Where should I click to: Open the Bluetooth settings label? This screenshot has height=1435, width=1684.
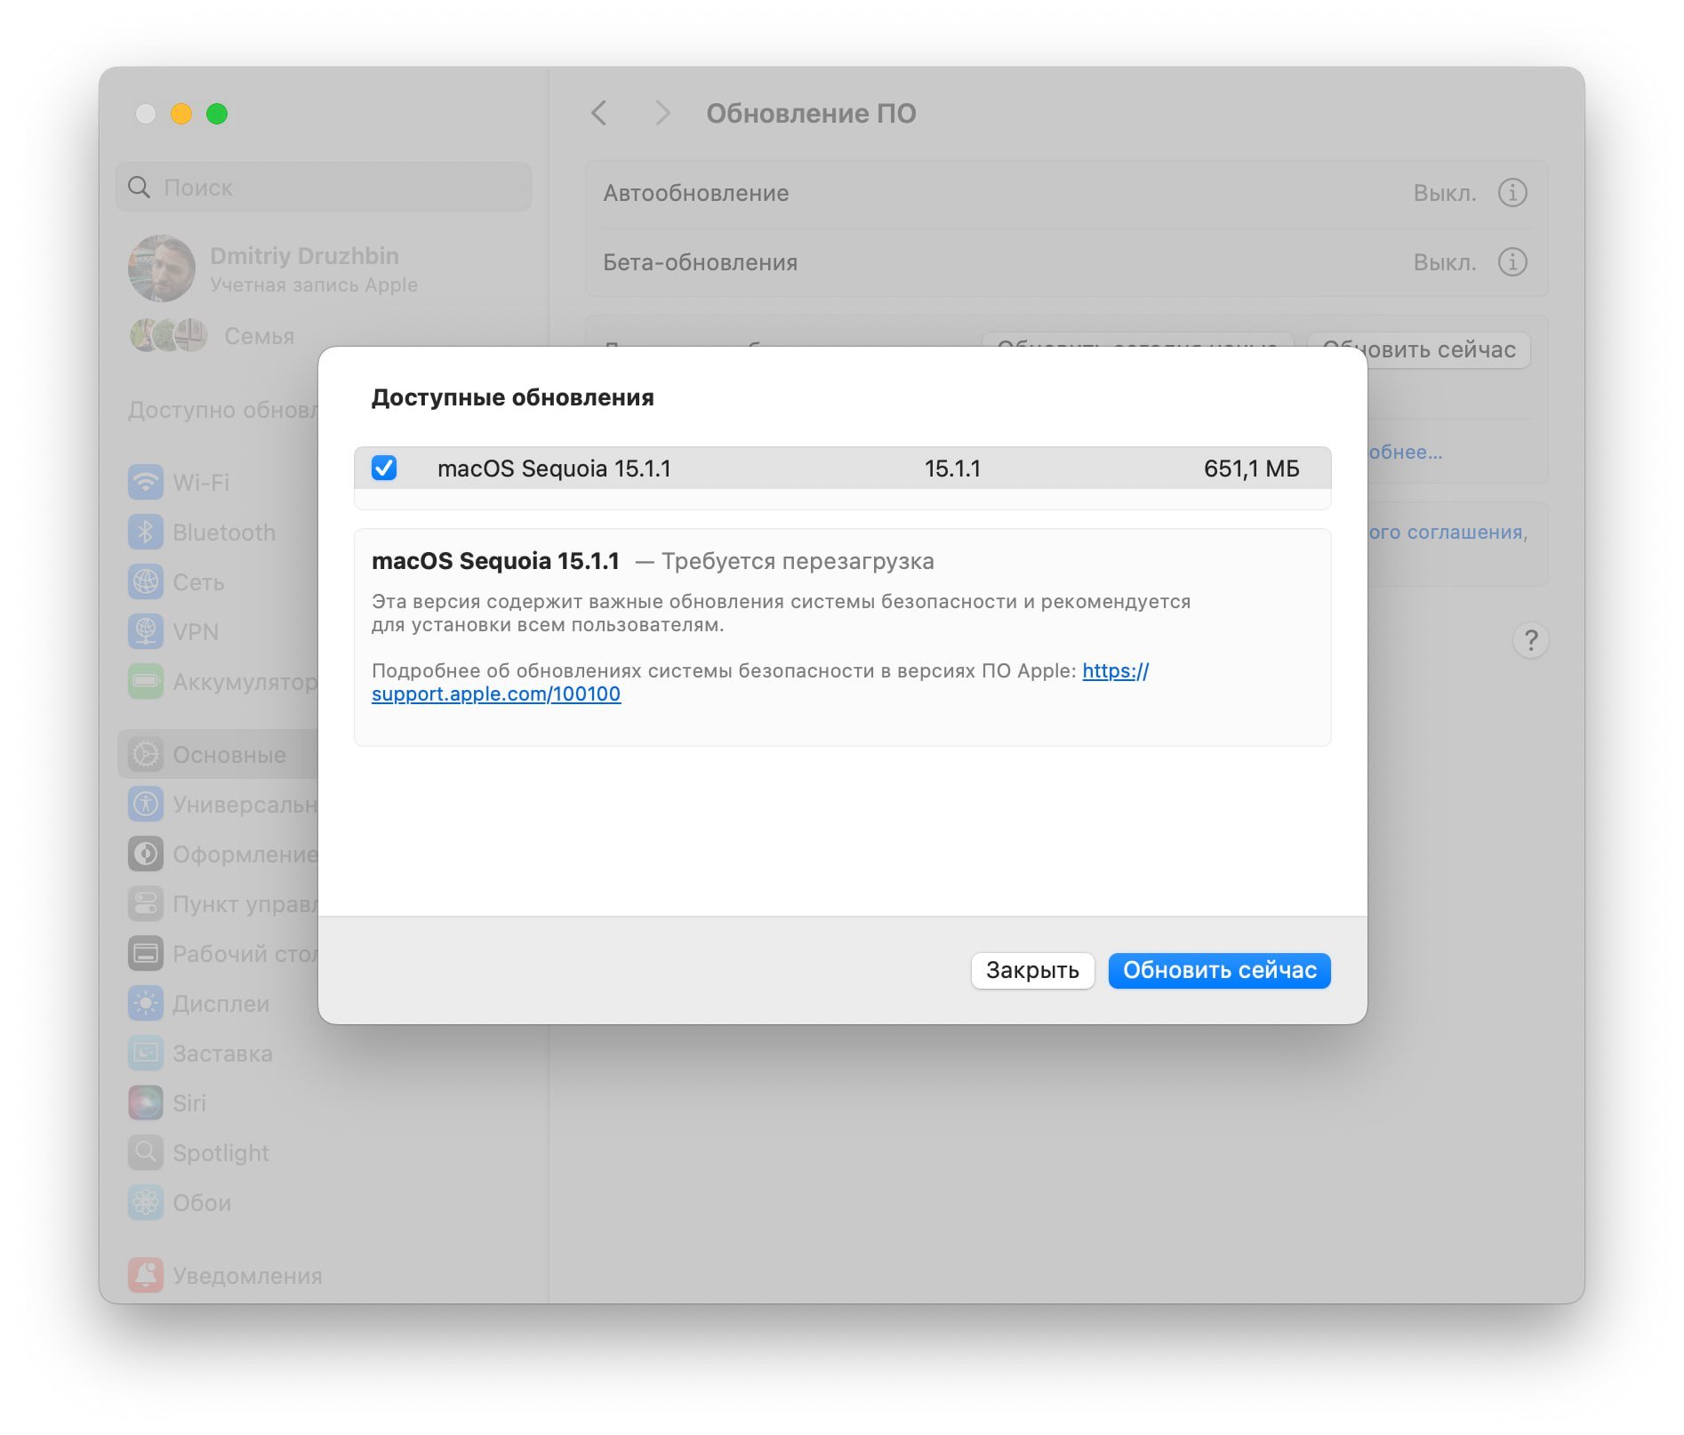pyautogui.click(x=224, y=533)
